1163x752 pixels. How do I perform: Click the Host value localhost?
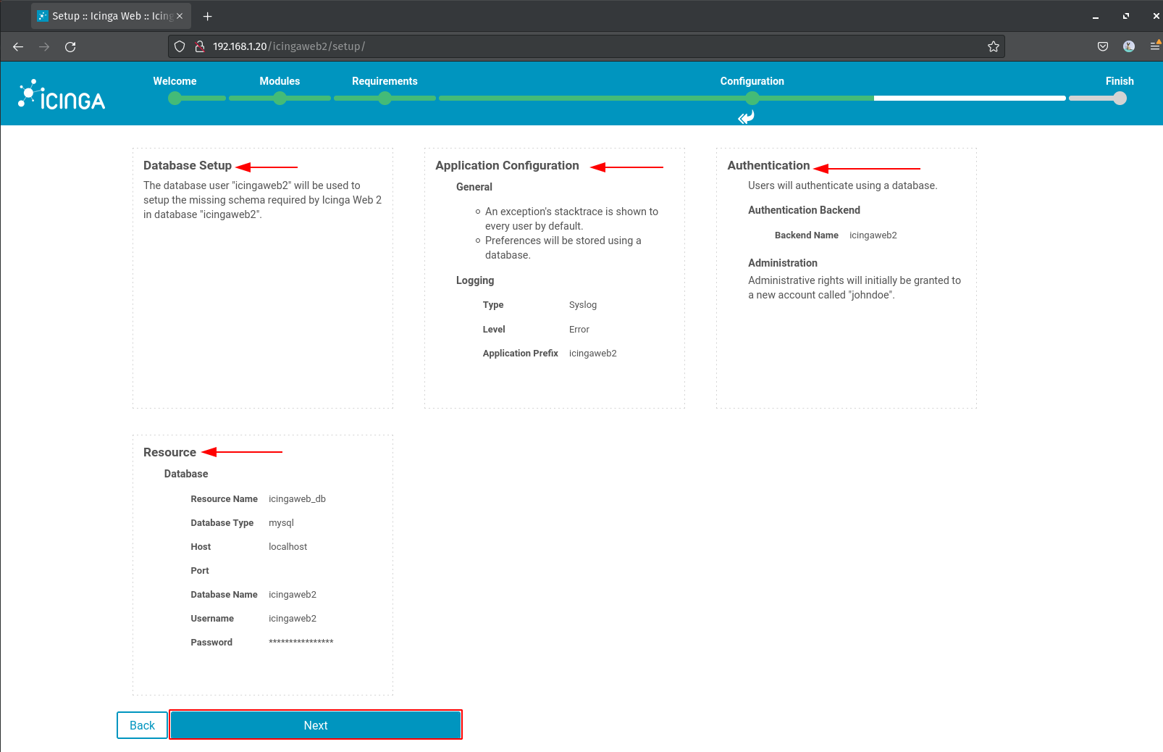click(287, 547)
